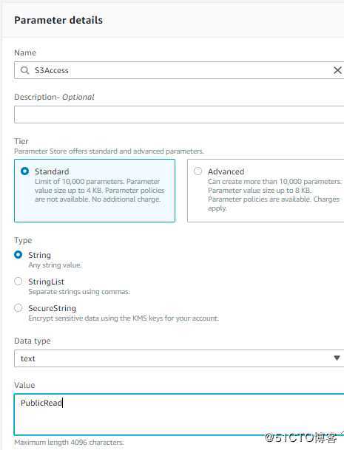Click the Data type dropdown arrow

coord(337,358)
